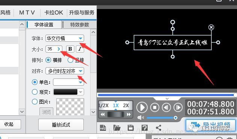Click the 播放试试 preview button

[x=61, y=125]
